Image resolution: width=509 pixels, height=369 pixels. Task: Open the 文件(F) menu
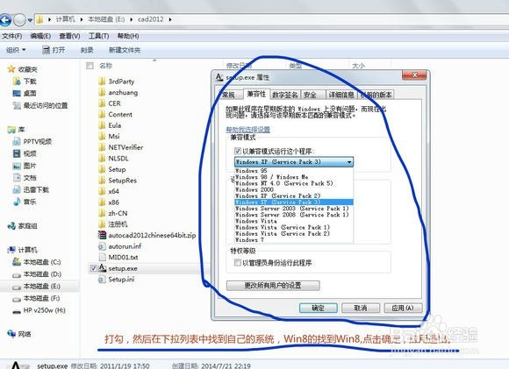click(12, 36)
